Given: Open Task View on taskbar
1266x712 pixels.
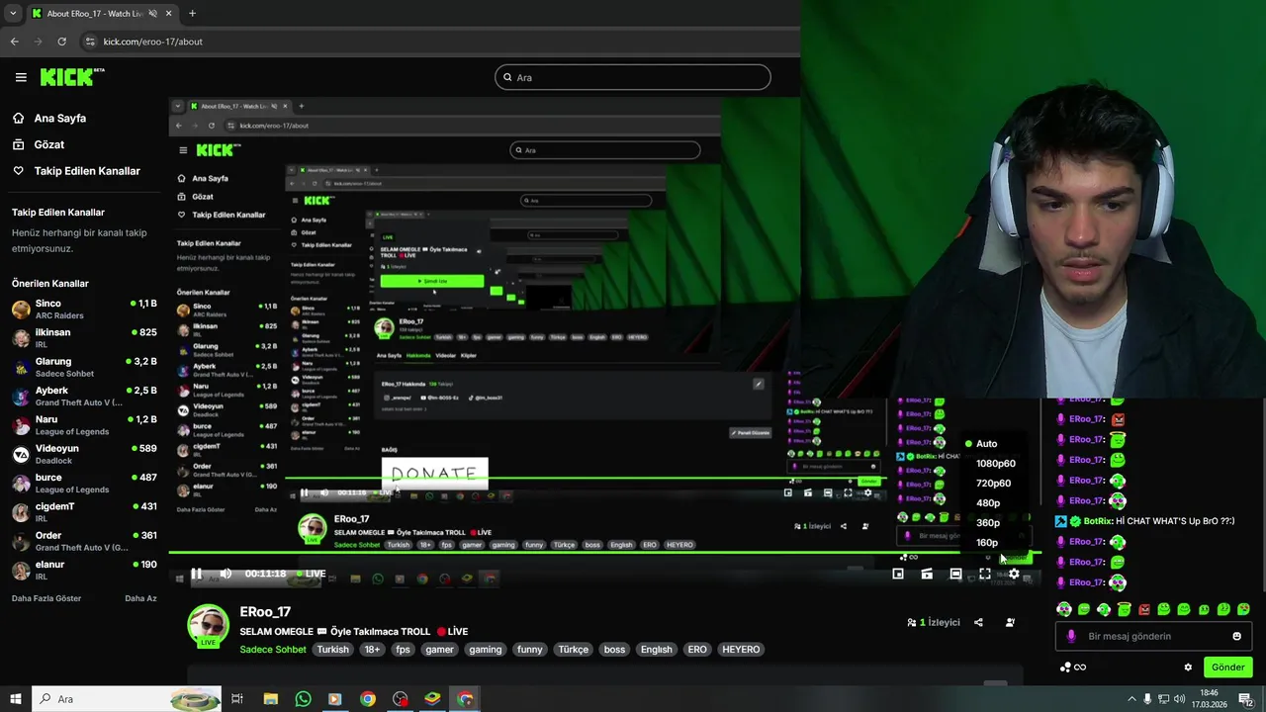Looking at the screenshot, I should click(237, 699).
